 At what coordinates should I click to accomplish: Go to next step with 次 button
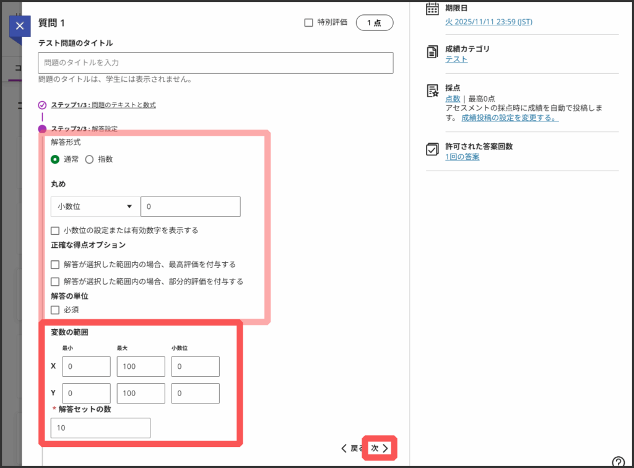pyautogui.click(x=380, y=448)
